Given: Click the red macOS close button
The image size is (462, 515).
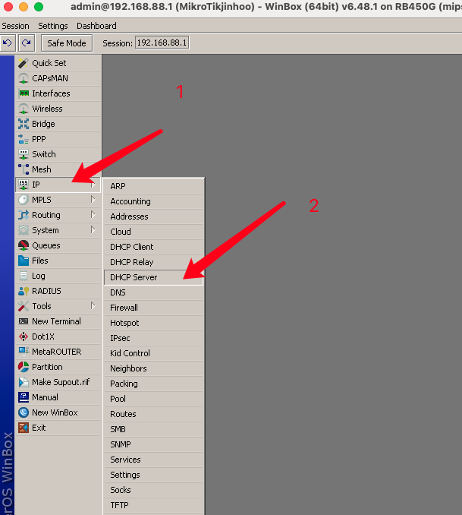Looking at the screenshot, I should coord(8,7).
